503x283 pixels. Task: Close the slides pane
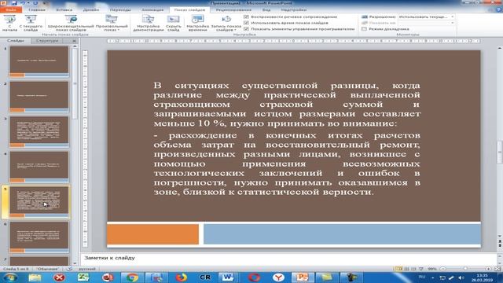click(74, 41)
